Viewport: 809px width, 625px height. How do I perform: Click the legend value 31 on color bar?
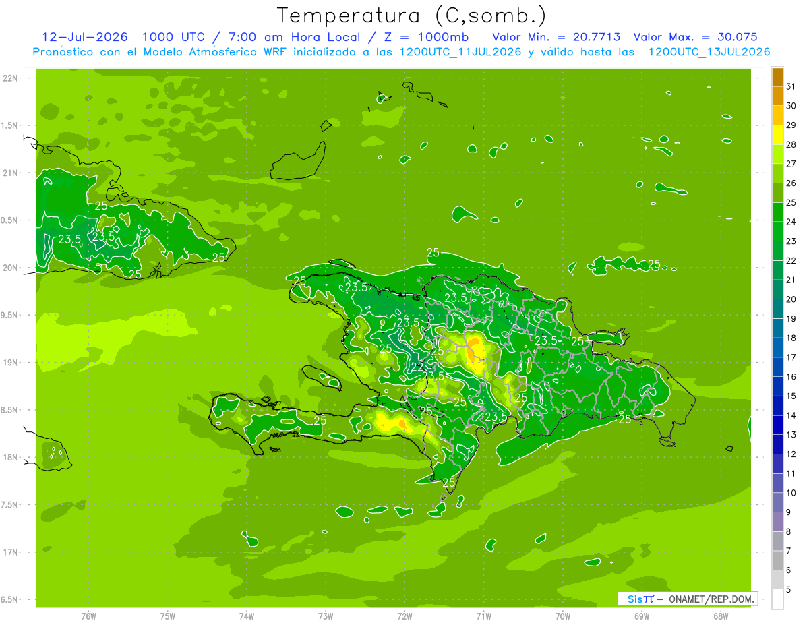791,86
